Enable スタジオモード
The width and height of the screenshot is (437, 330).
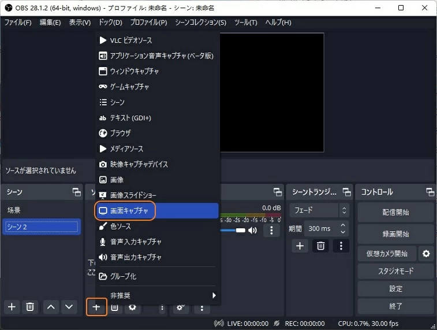396,271
